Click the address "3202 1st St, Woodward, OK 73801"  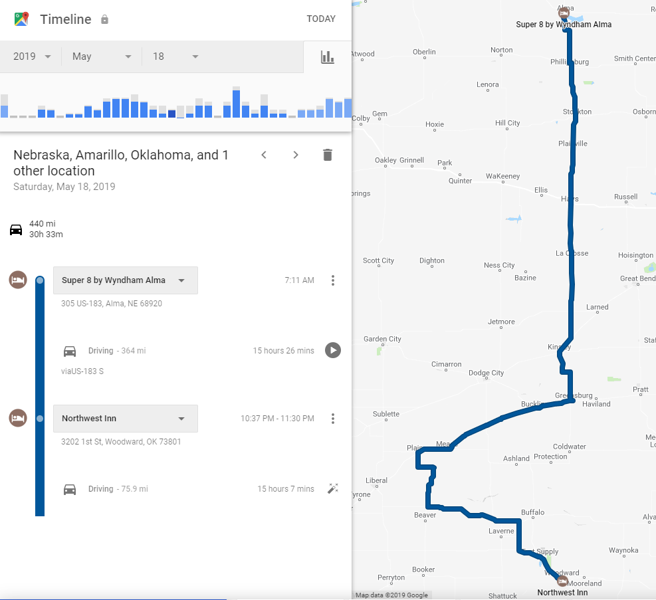pos(121,442)
